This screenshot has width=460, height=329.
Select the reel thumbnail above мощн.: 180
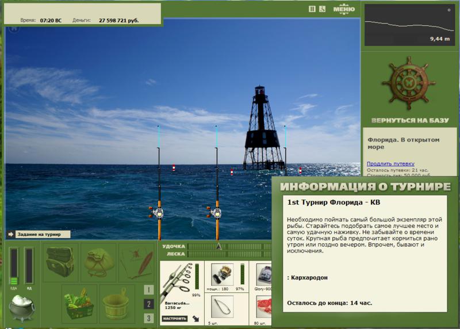pos(222,274)
